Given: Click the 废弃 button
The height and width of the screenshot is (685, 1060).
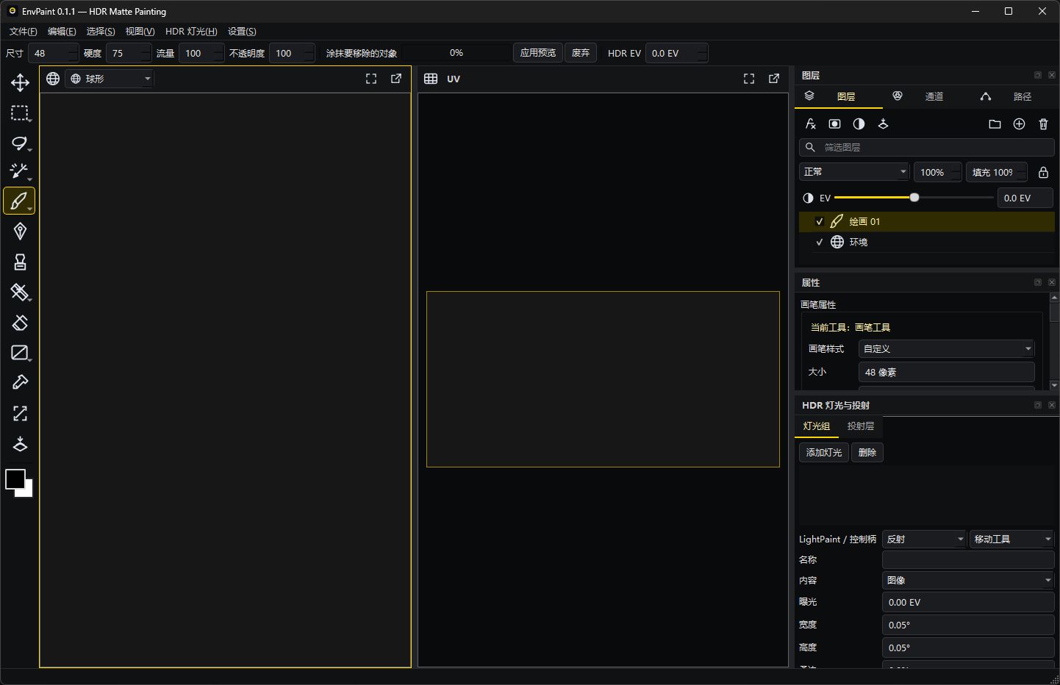Looking at the screenshot, I should pos(581,53).
